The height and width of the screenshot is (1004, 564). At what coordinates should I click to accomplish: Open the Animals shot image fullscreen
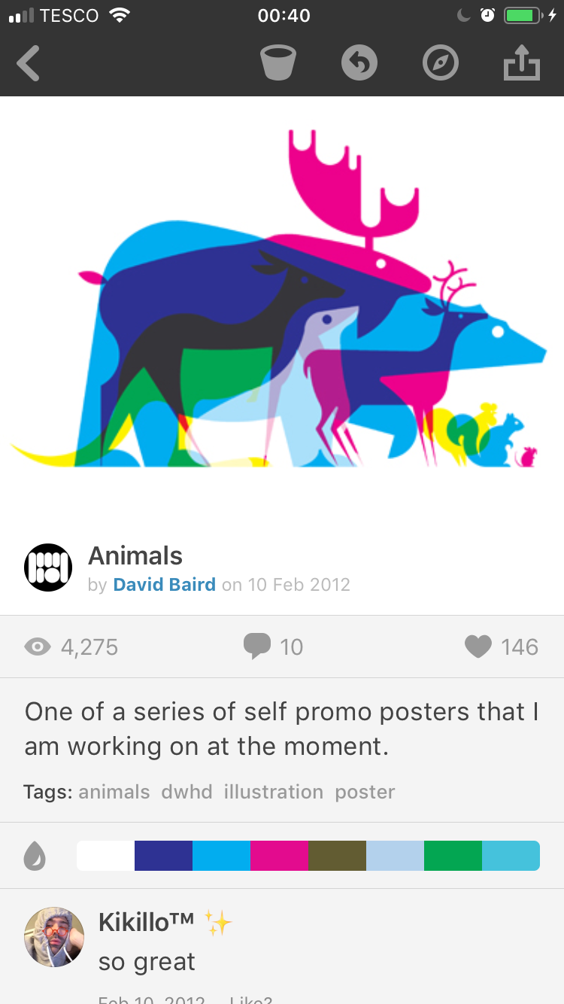point(282,301)
